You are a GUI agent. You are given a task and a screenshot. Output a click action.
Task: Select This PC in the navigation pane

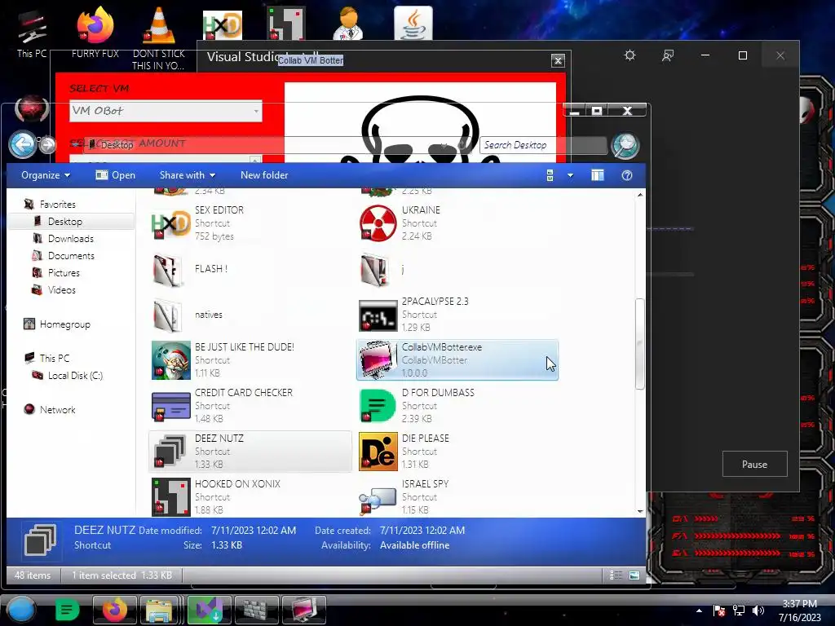point(54,359)
